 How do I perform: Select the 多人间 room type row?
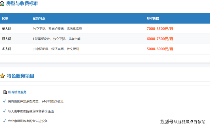pyautogui.click(x=7, y=49)
